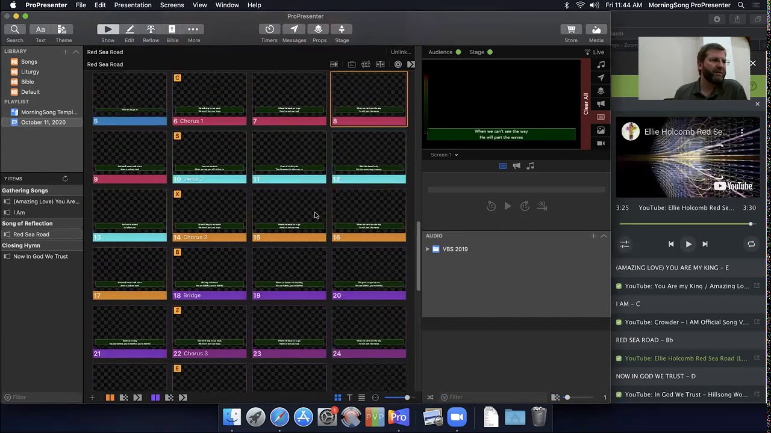771x433 pixels.
Task: Select the announcements megaphone tab below preview
Action: pos(516,166)
